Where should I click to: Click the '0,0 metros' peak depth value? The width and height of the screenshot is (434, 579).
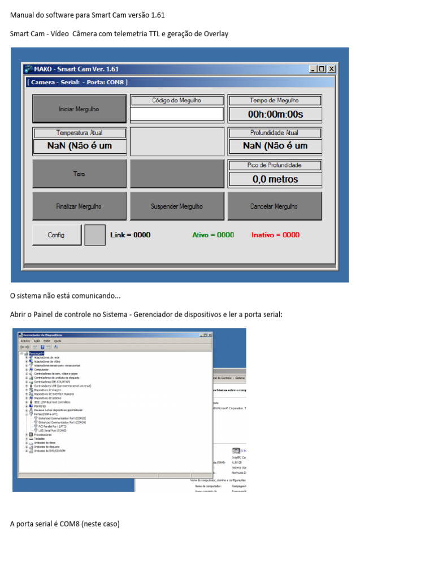pos(275,179)
